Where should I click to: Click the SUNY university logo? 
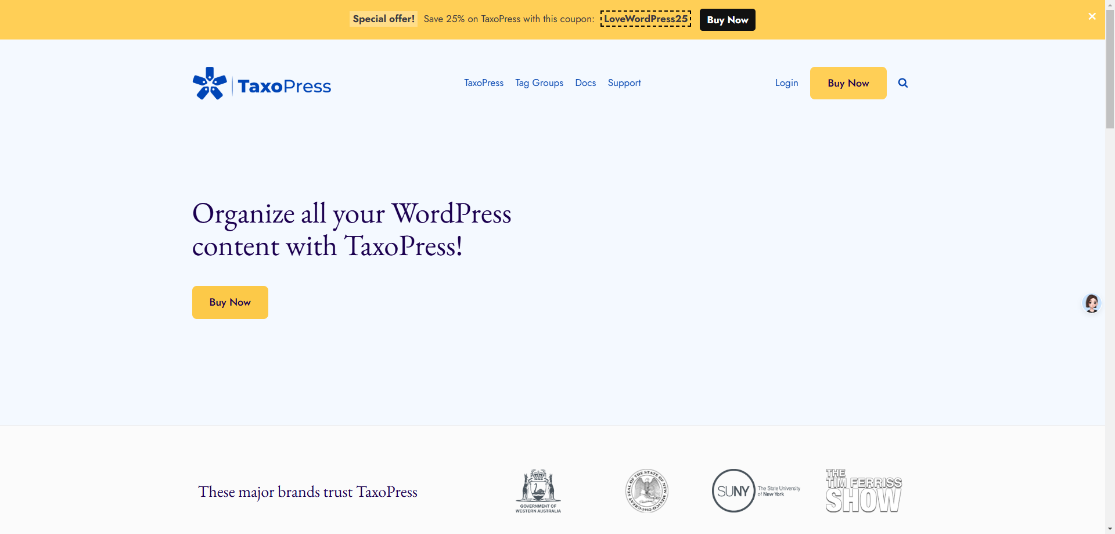coord(756,491)
